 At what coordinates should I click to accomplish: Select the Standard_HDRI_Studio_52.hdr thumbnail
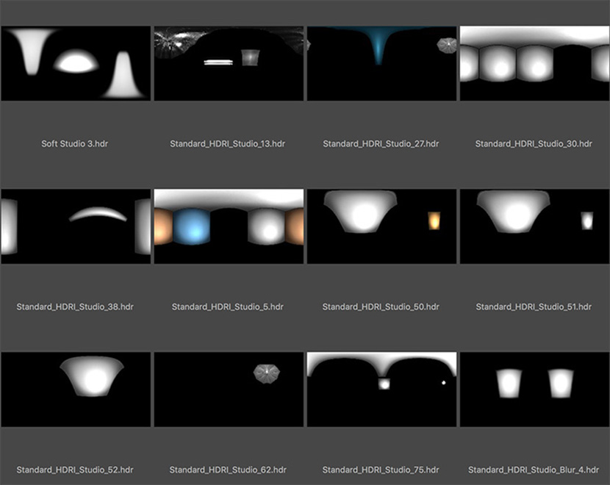76,389
